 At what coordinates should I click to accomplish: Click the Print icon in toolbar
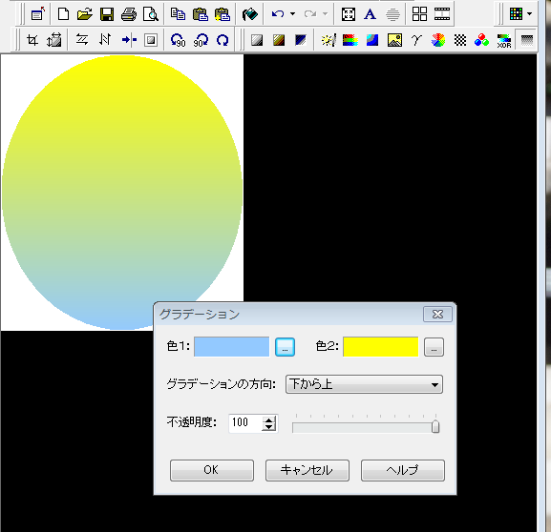click(129, 14)
